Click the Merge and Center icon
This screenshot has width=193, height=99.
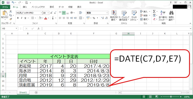[x=81, y=18]
